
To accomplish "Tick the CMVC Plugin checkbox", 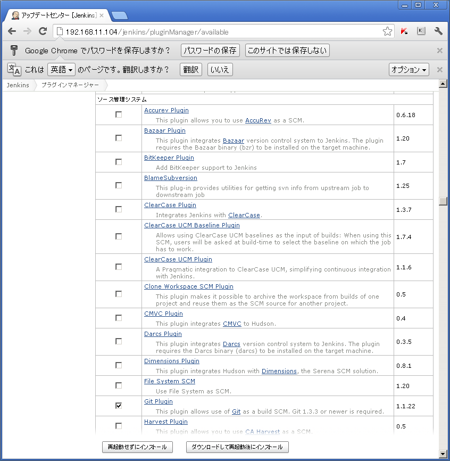I will click(119, 318).
